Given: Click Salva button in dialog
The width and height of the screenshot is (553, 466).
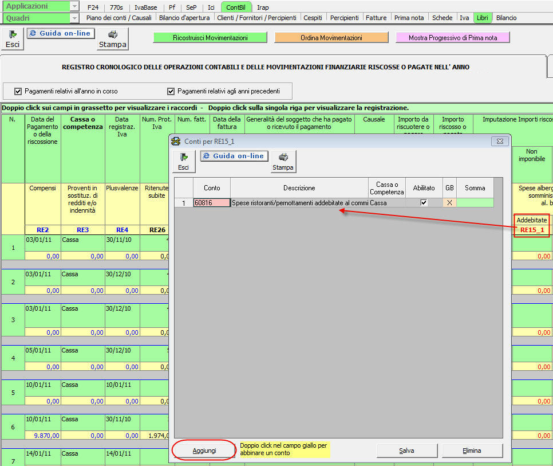Looking at the screenshot, I should click(x=406, y=451).
